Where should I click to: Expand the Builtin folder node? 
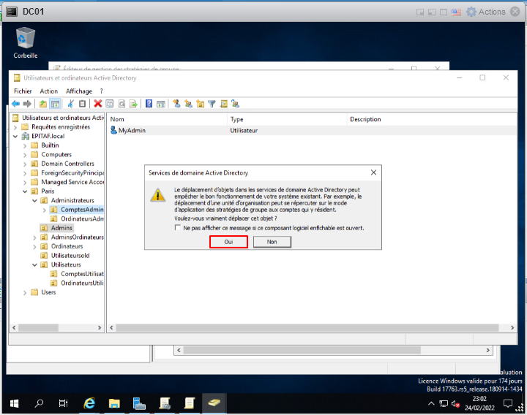(26, 145)
